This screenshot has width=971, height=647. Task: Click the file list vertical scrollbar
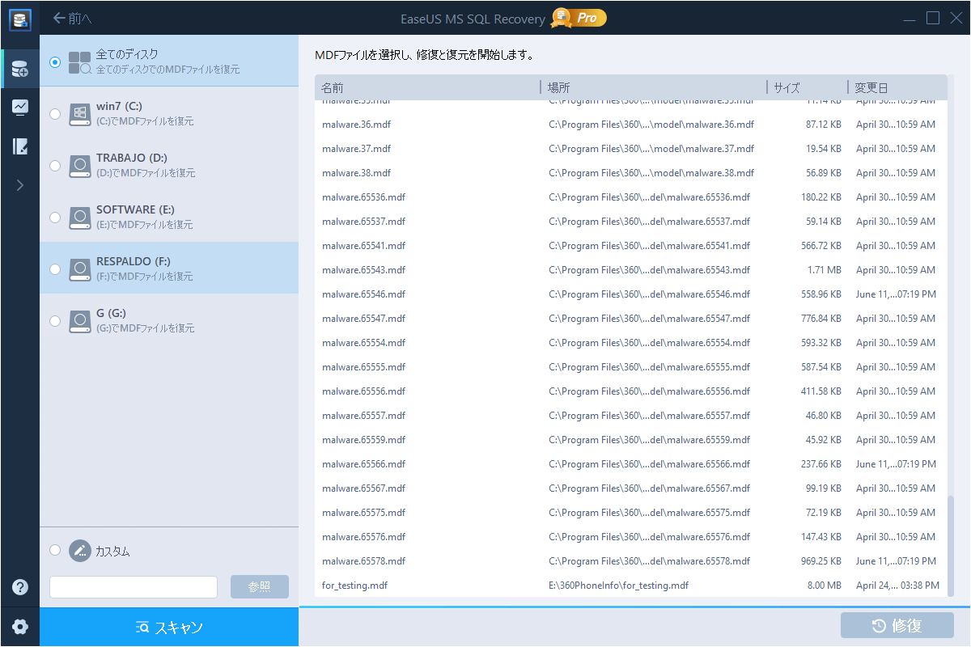pos(950,547)
